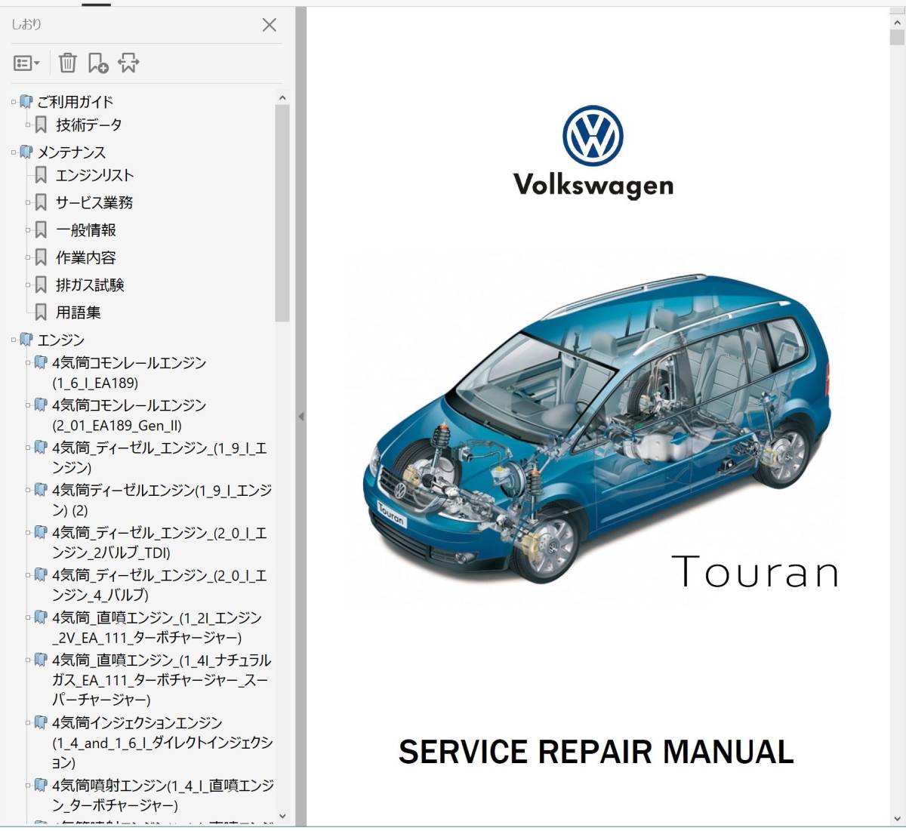The width and height of the screenshot is (906, 831).
Task: Click the find current bookmark icon
Action: 128,63
